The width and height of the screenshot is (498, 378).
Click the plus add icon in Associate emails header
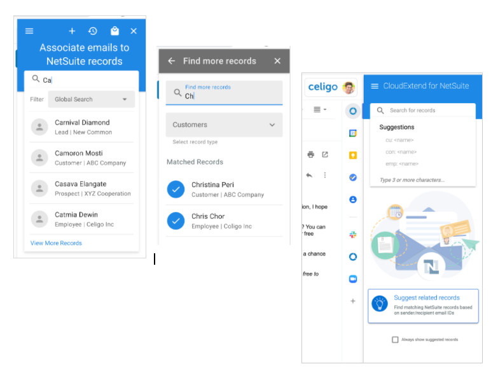coord(72,31)
